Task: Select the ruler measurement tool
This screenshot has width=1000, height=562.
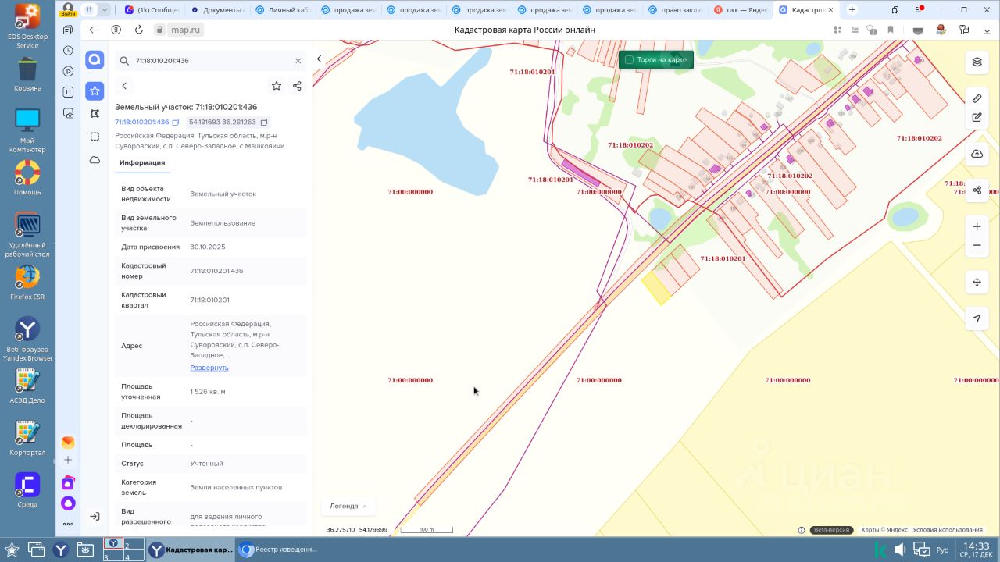Action: [x=977, y=98]
